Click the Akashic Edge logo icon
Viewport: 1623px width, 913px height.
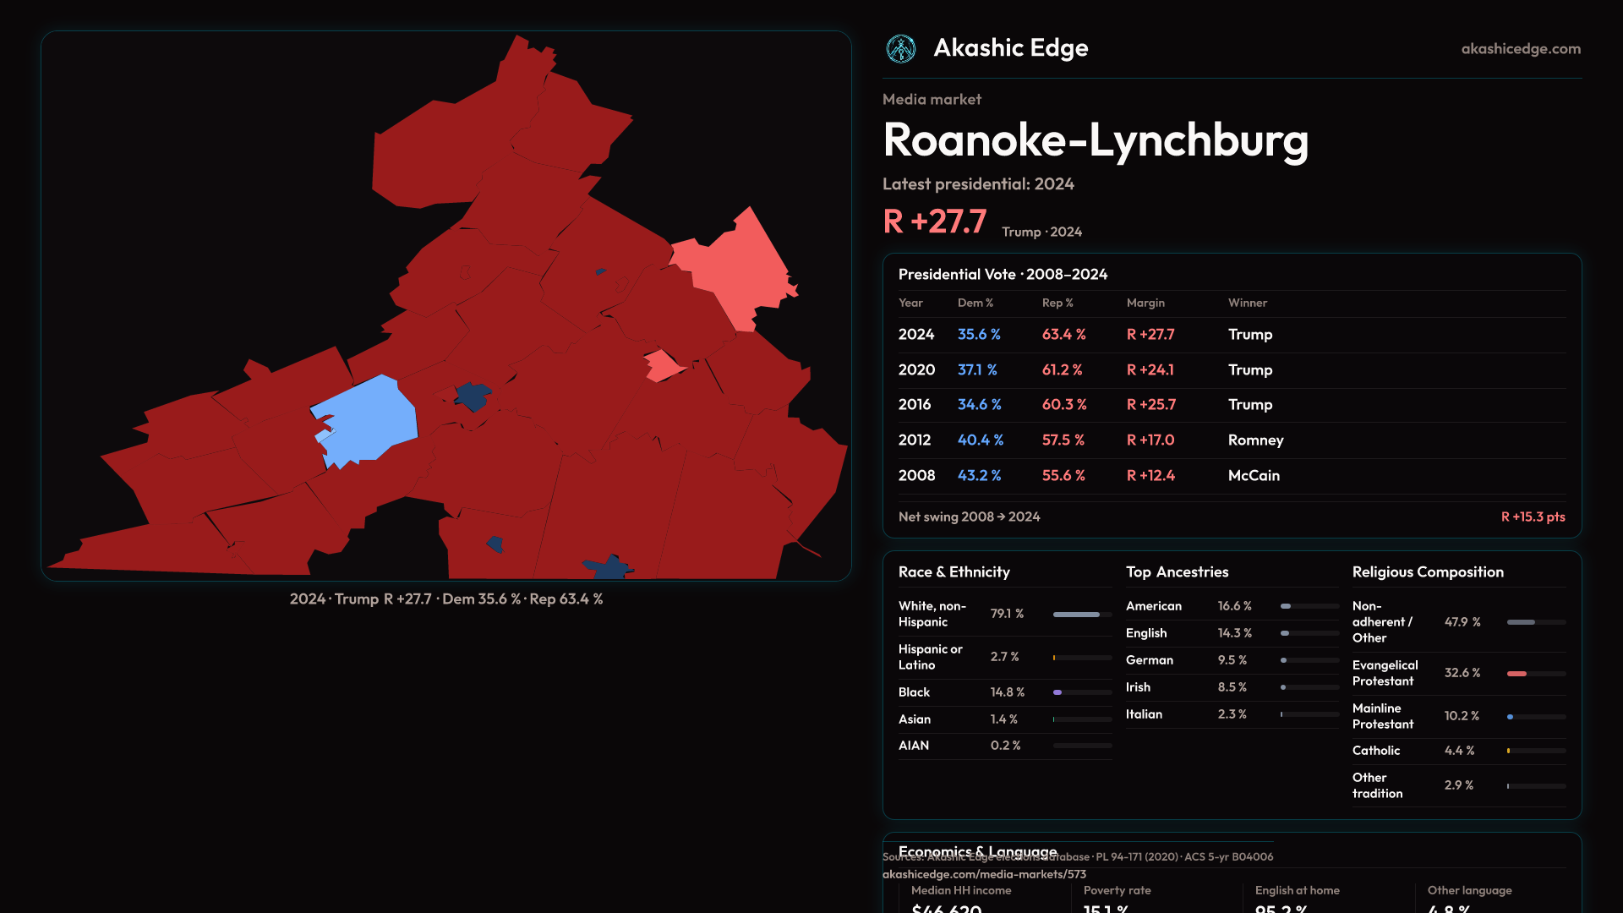coord(900,49)
